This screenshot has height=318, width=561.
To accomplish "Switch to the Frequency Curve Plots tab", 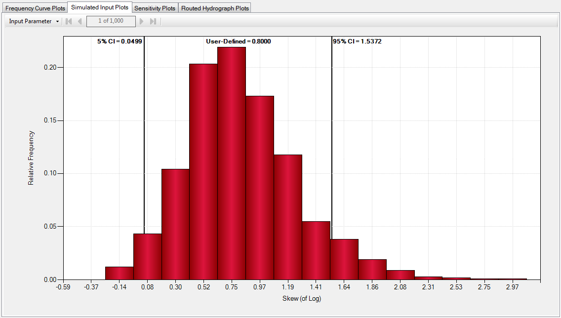I will (34, 8).
